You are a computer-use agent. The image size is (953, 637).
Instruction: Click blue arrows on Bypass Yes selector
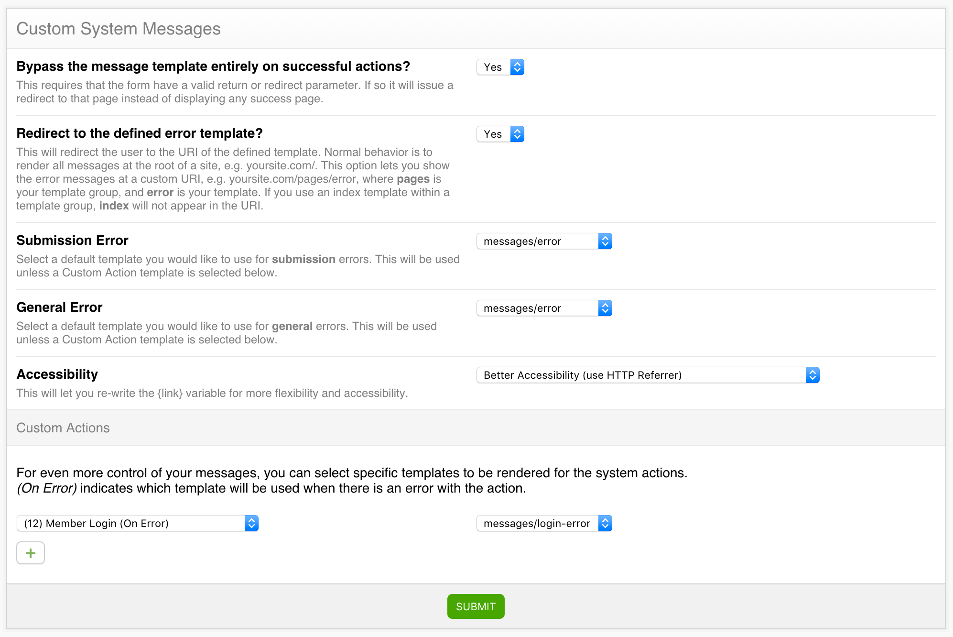click(517, 67)
